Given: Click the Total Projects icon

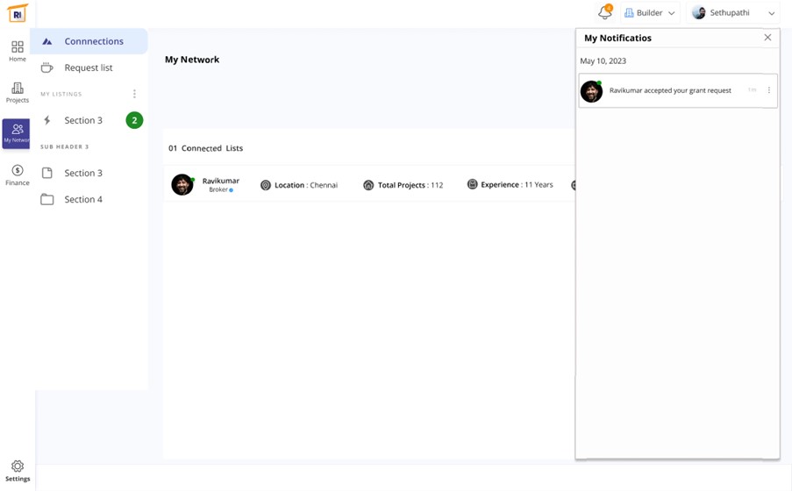Looking at the screenshot, I should pyautogui.click(x=368, y=185).
